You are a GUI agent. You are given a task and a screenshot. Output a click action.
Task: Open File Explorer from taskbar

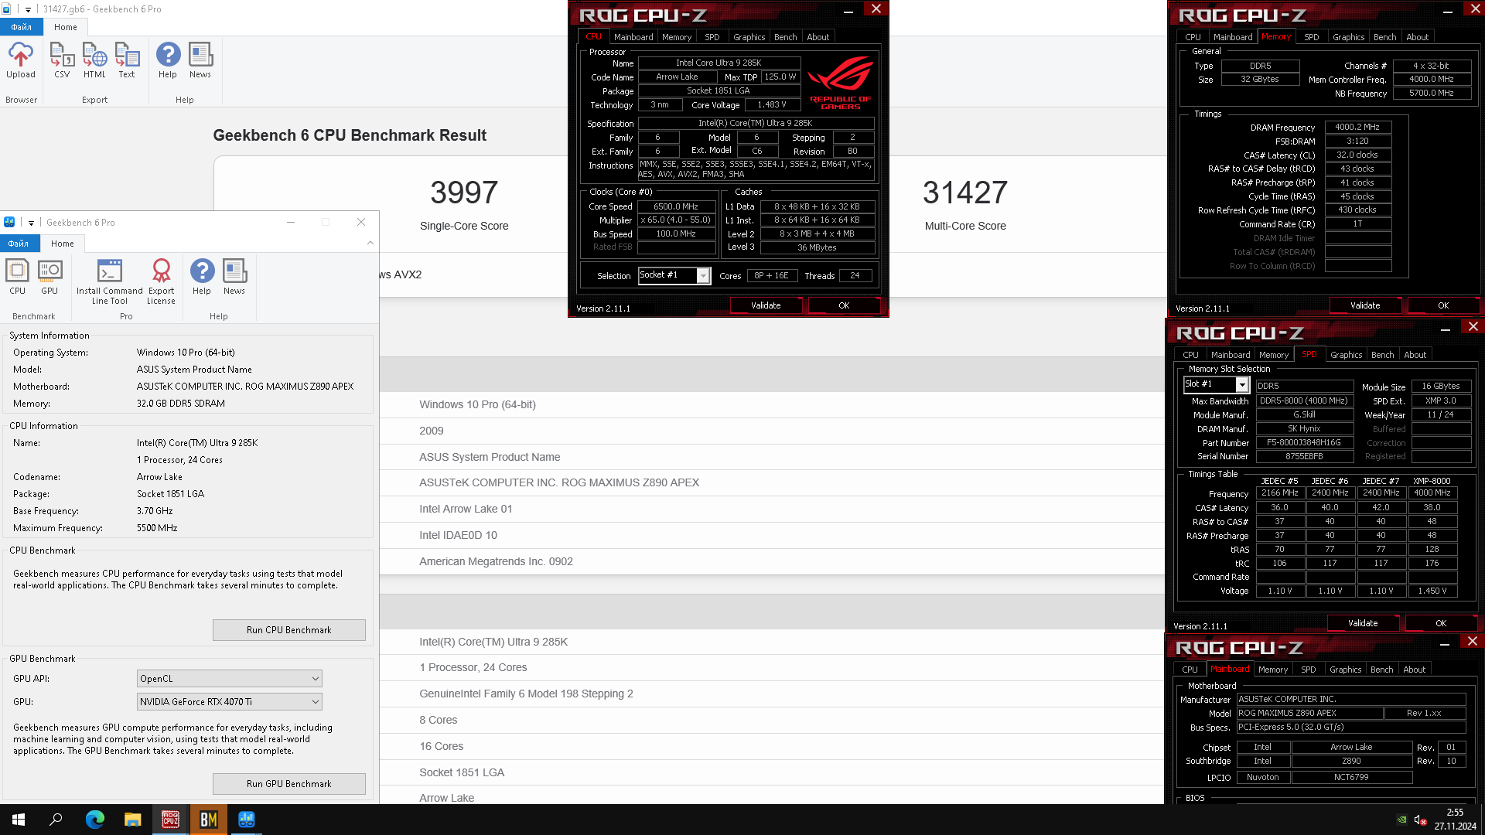[132, 820]
